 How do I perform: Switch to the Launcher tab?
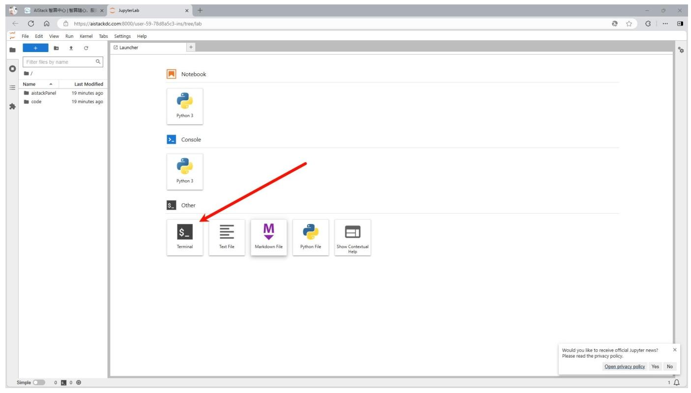point(147,48)
